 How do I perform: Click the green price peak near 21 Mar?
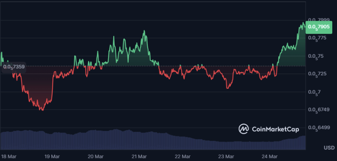coord(144,31)
